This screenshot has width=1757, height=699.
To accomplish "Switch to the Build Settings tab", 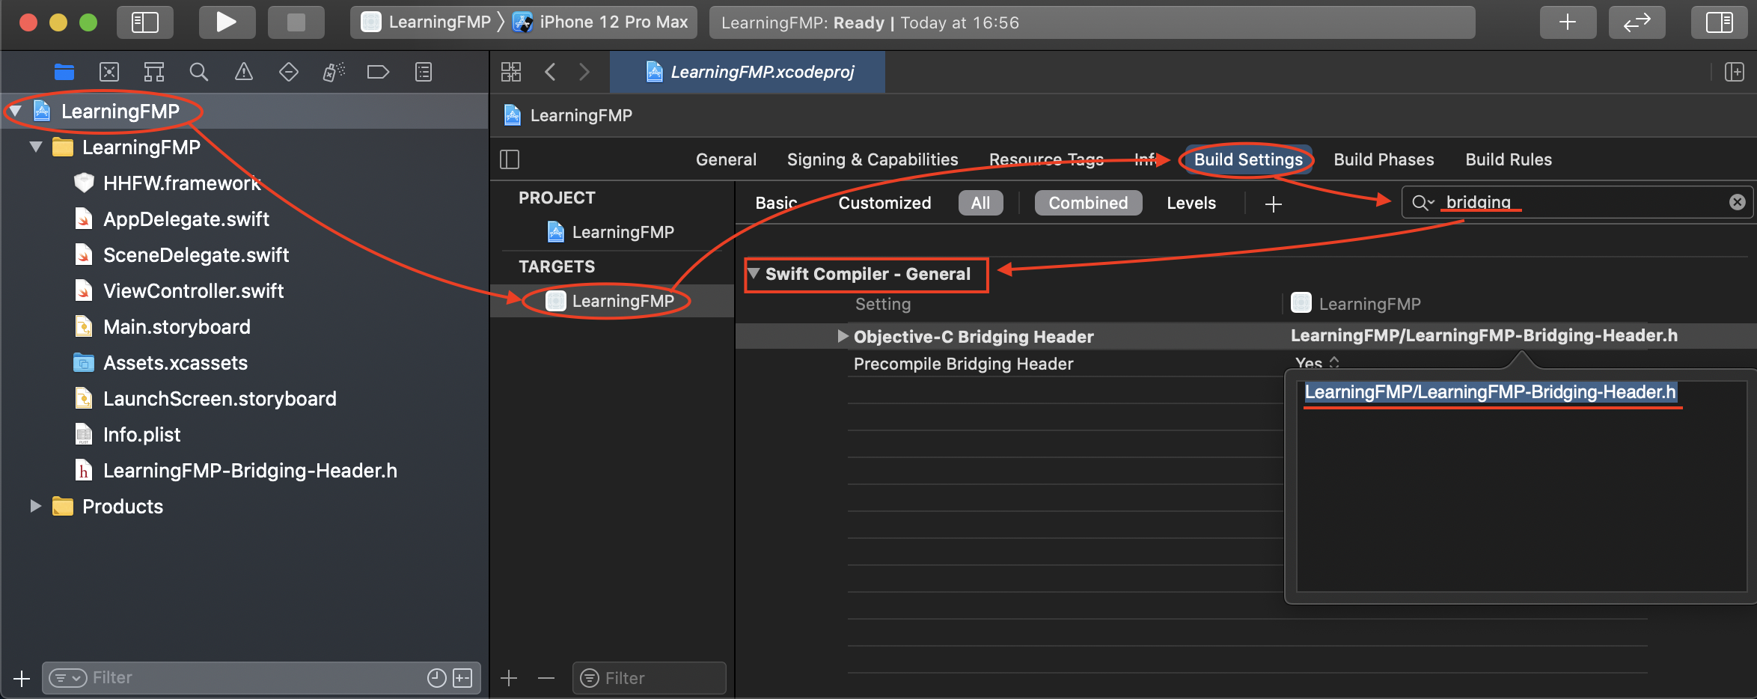I will (x=1248, y=159).
